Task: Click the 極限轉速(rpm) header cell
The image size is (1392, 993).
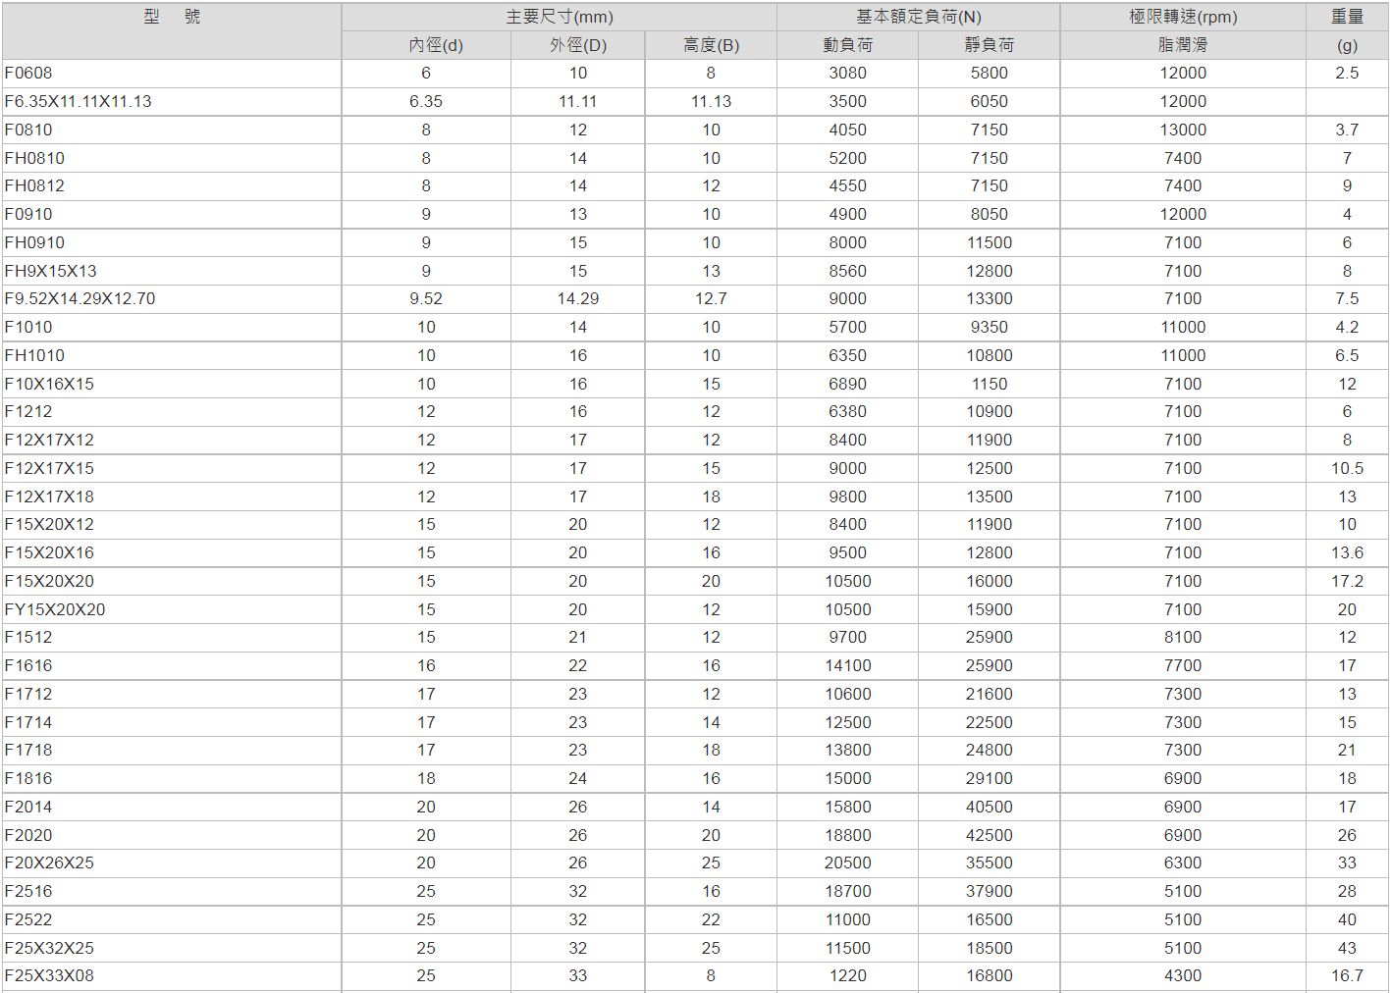Action: coord(1183,17)
